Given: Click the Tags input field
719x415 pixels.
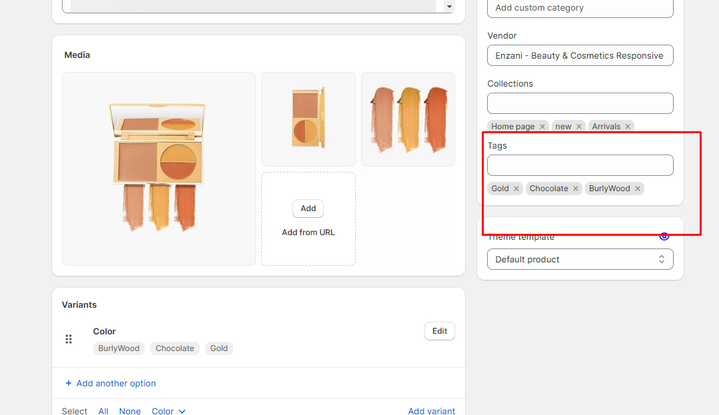Looking at the screenshot, I should pos(580,165).
